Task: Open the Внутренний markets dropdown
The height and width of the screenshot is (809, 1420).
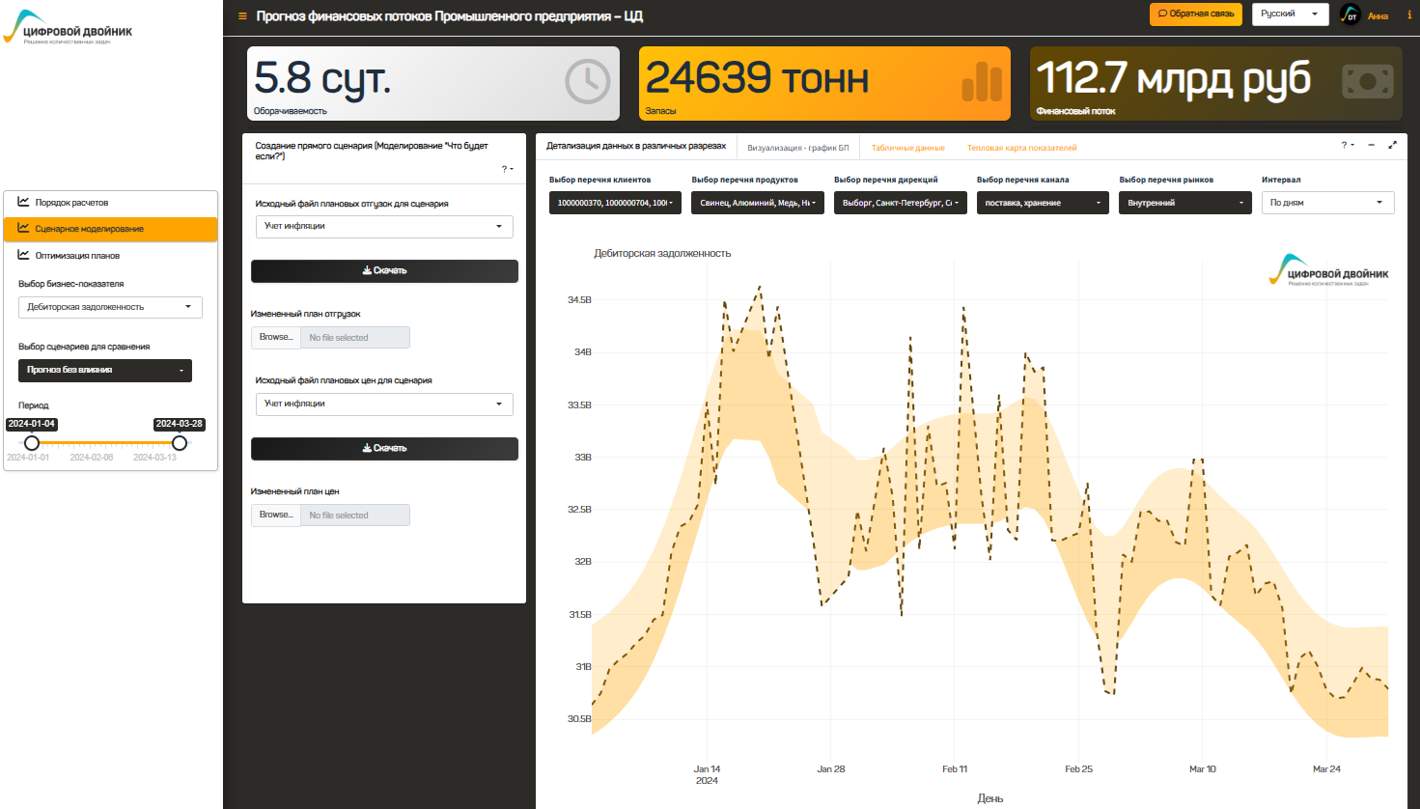Action: (x=1184, y=203)
